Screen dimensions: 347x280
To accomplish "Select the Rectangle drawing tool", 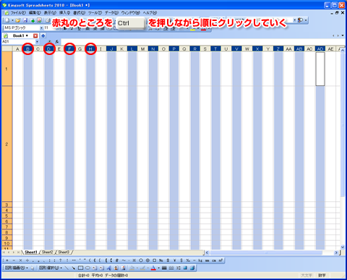I will 80,268.
